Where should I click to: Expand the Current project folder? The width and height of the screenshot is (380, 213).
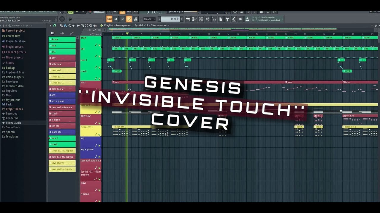pos(15,30)
